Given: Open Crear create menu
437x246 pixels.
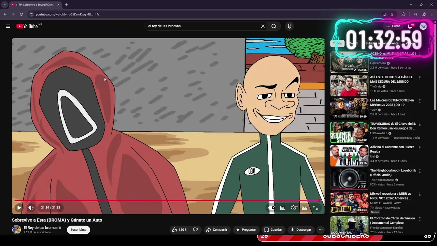Looking at the screenshot, I should pos(393,26).
